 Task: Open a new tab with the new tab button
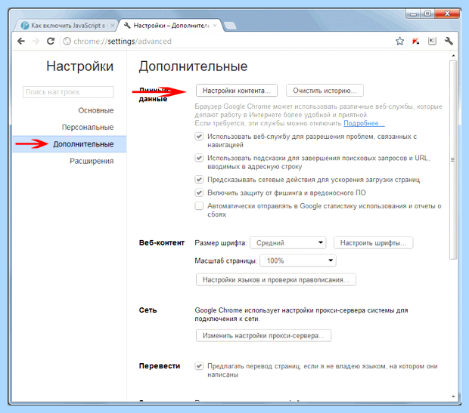[x=230, y=26]
